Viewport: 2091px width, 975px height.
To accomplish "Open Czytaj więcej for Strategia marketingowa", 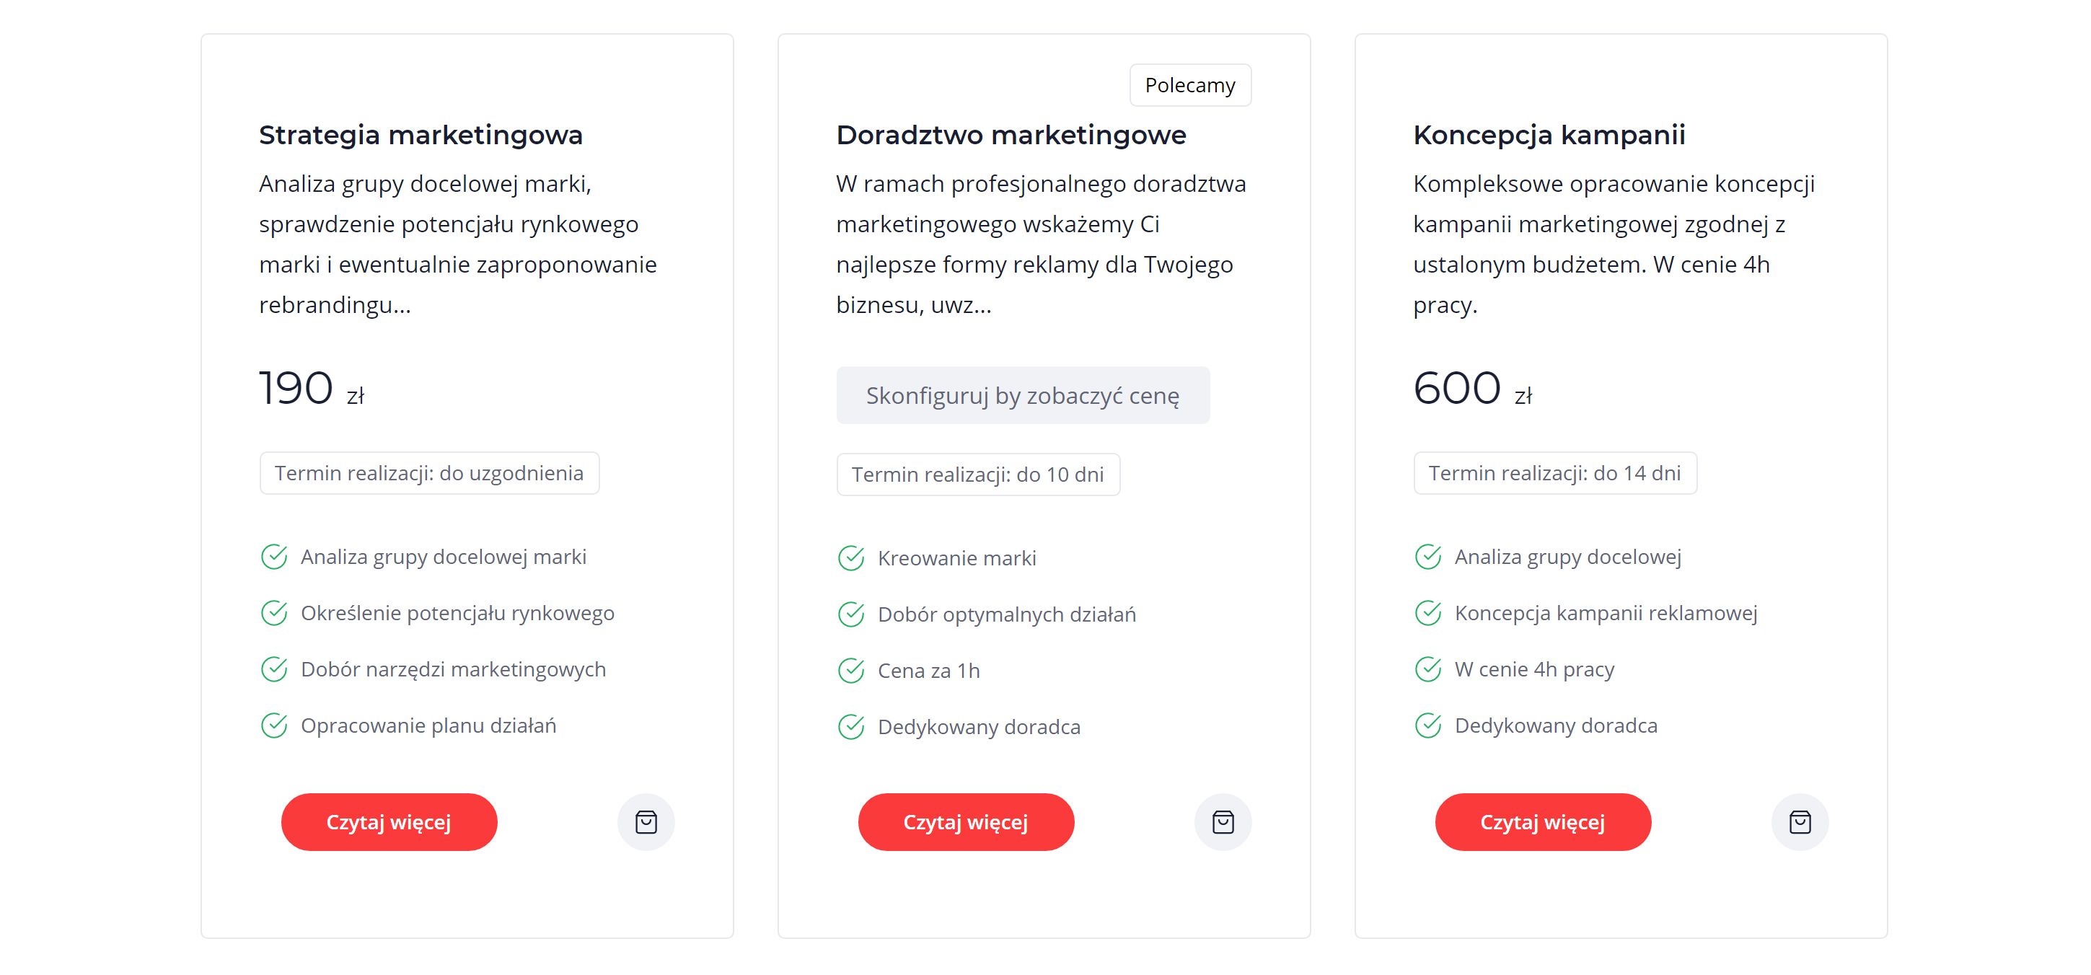I will point(389,821).
